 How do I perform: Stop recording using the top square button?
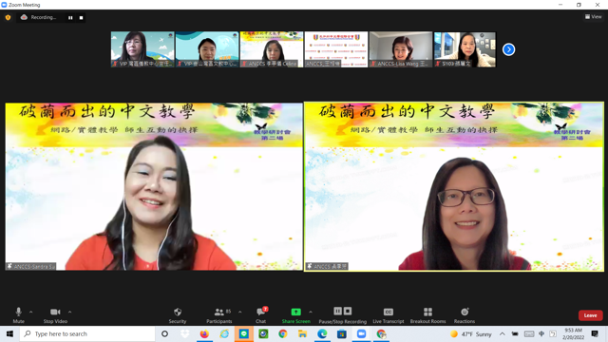coord(81,17)
